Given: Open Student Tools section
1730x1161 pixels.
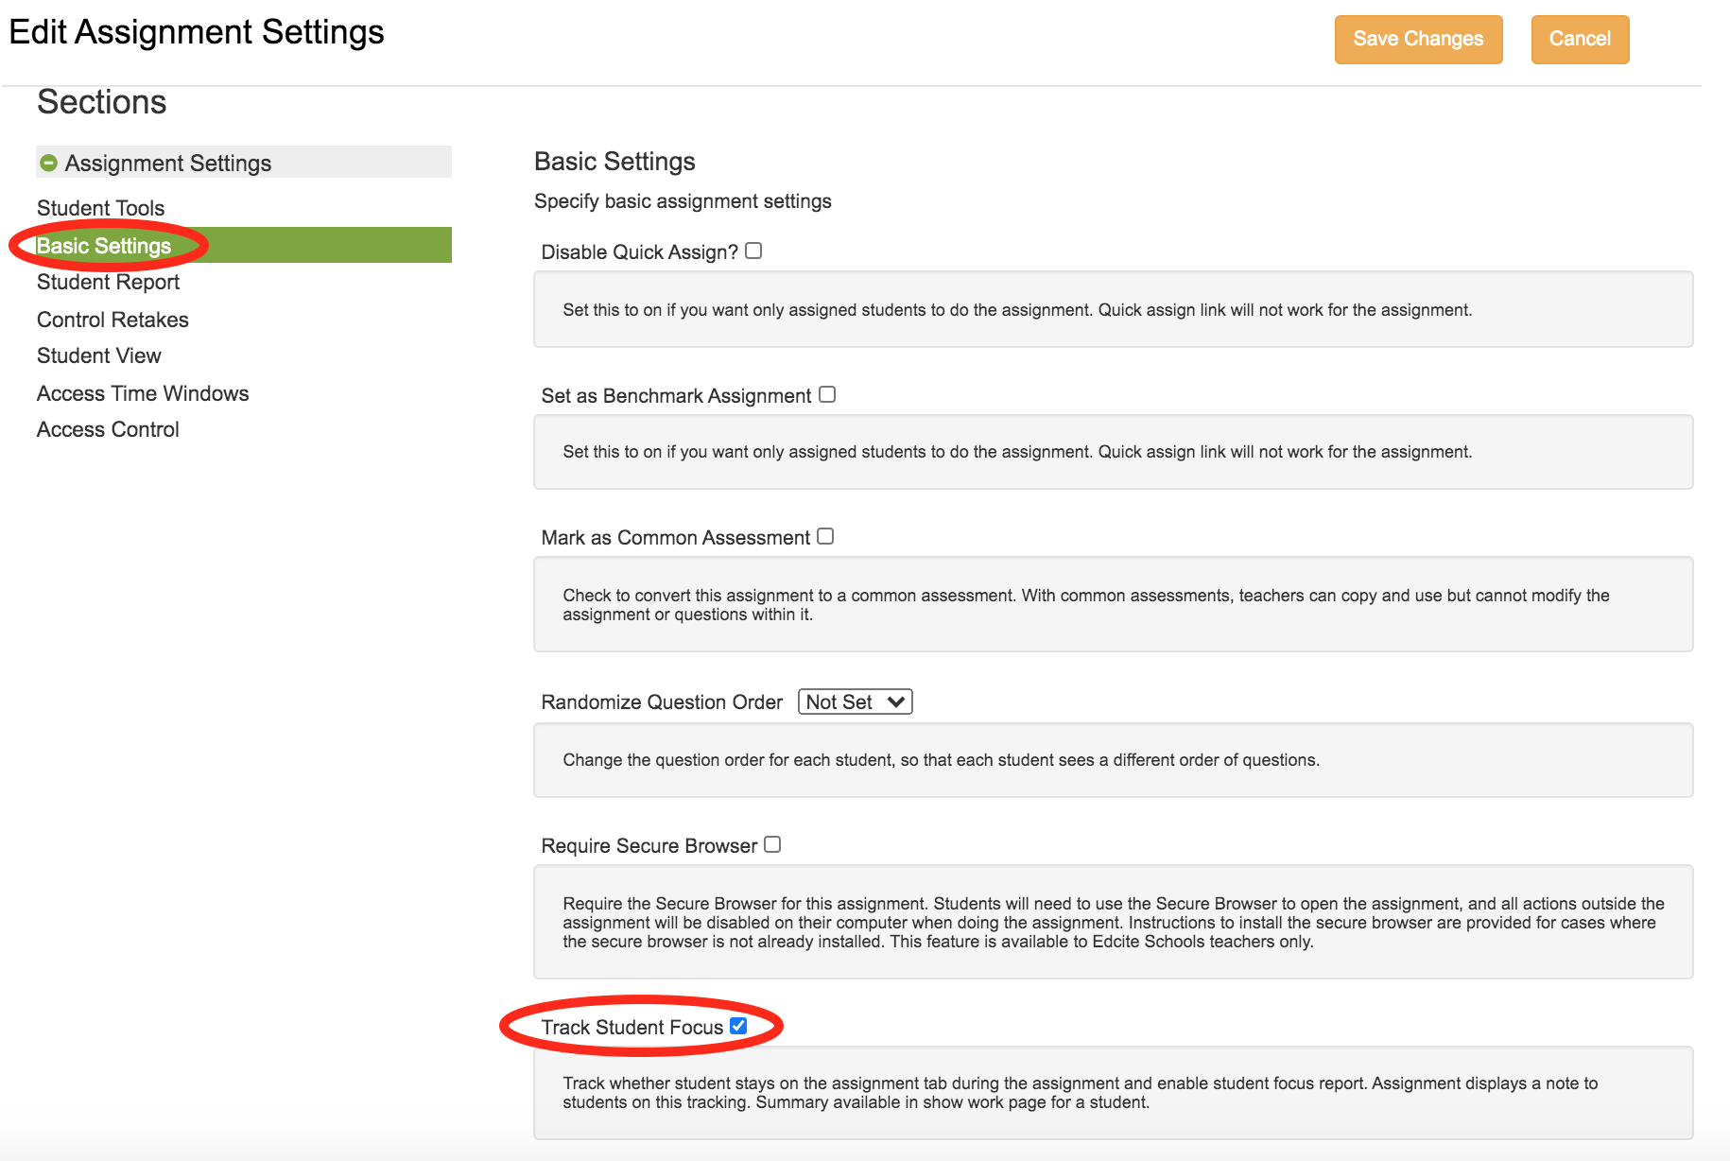Looking at the screenshot, I should 100,208.
